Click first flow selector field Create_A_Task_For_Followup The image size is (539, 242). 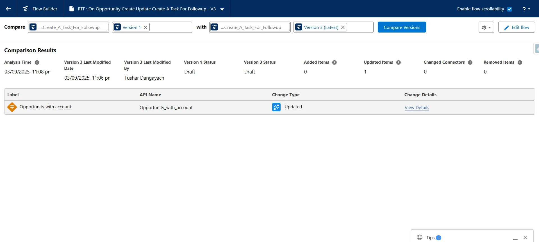[69, 27]
